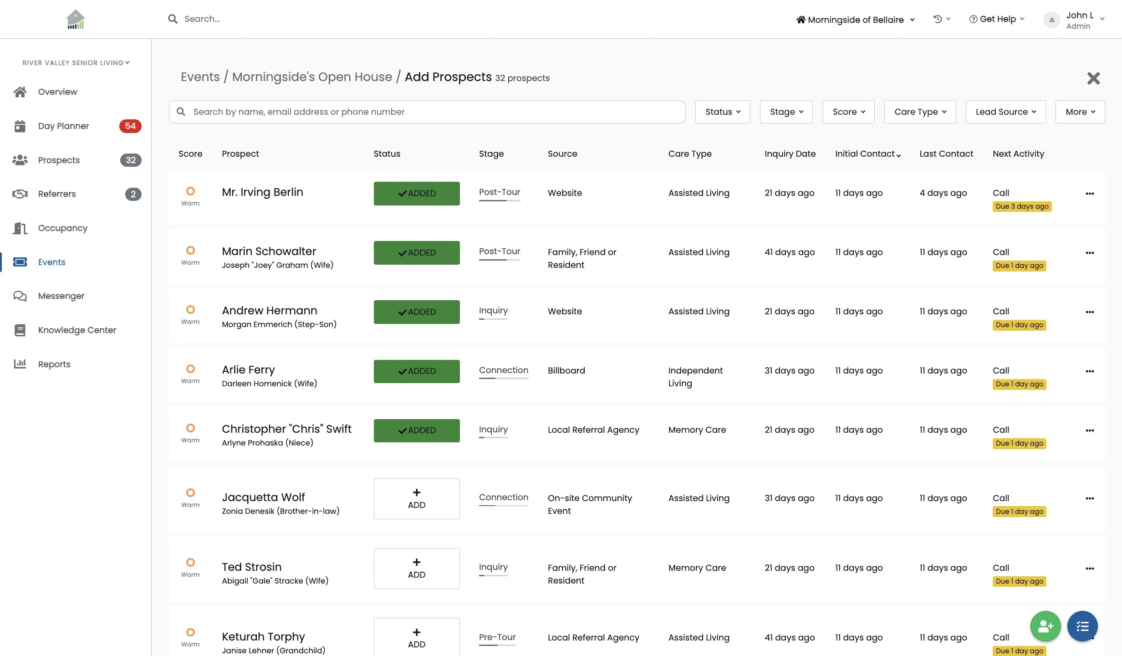The height and width of the screenshot is (656, 1122).
Task: Open three-dot menu for Mr. Irving Berlin
Action: (1090, 194)
